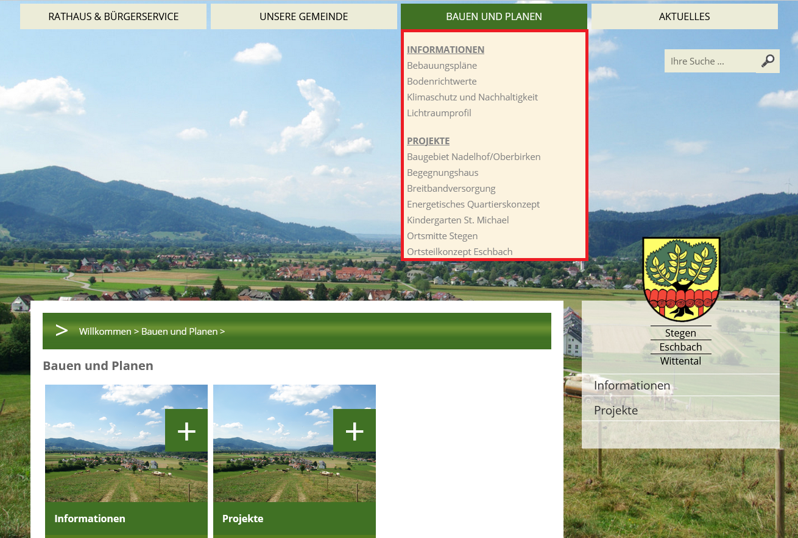Image resolution: width=798 pixels, height=538 pixels.
Task: Click the Projekte heading in dropdown
Action: tap(428, 141)
